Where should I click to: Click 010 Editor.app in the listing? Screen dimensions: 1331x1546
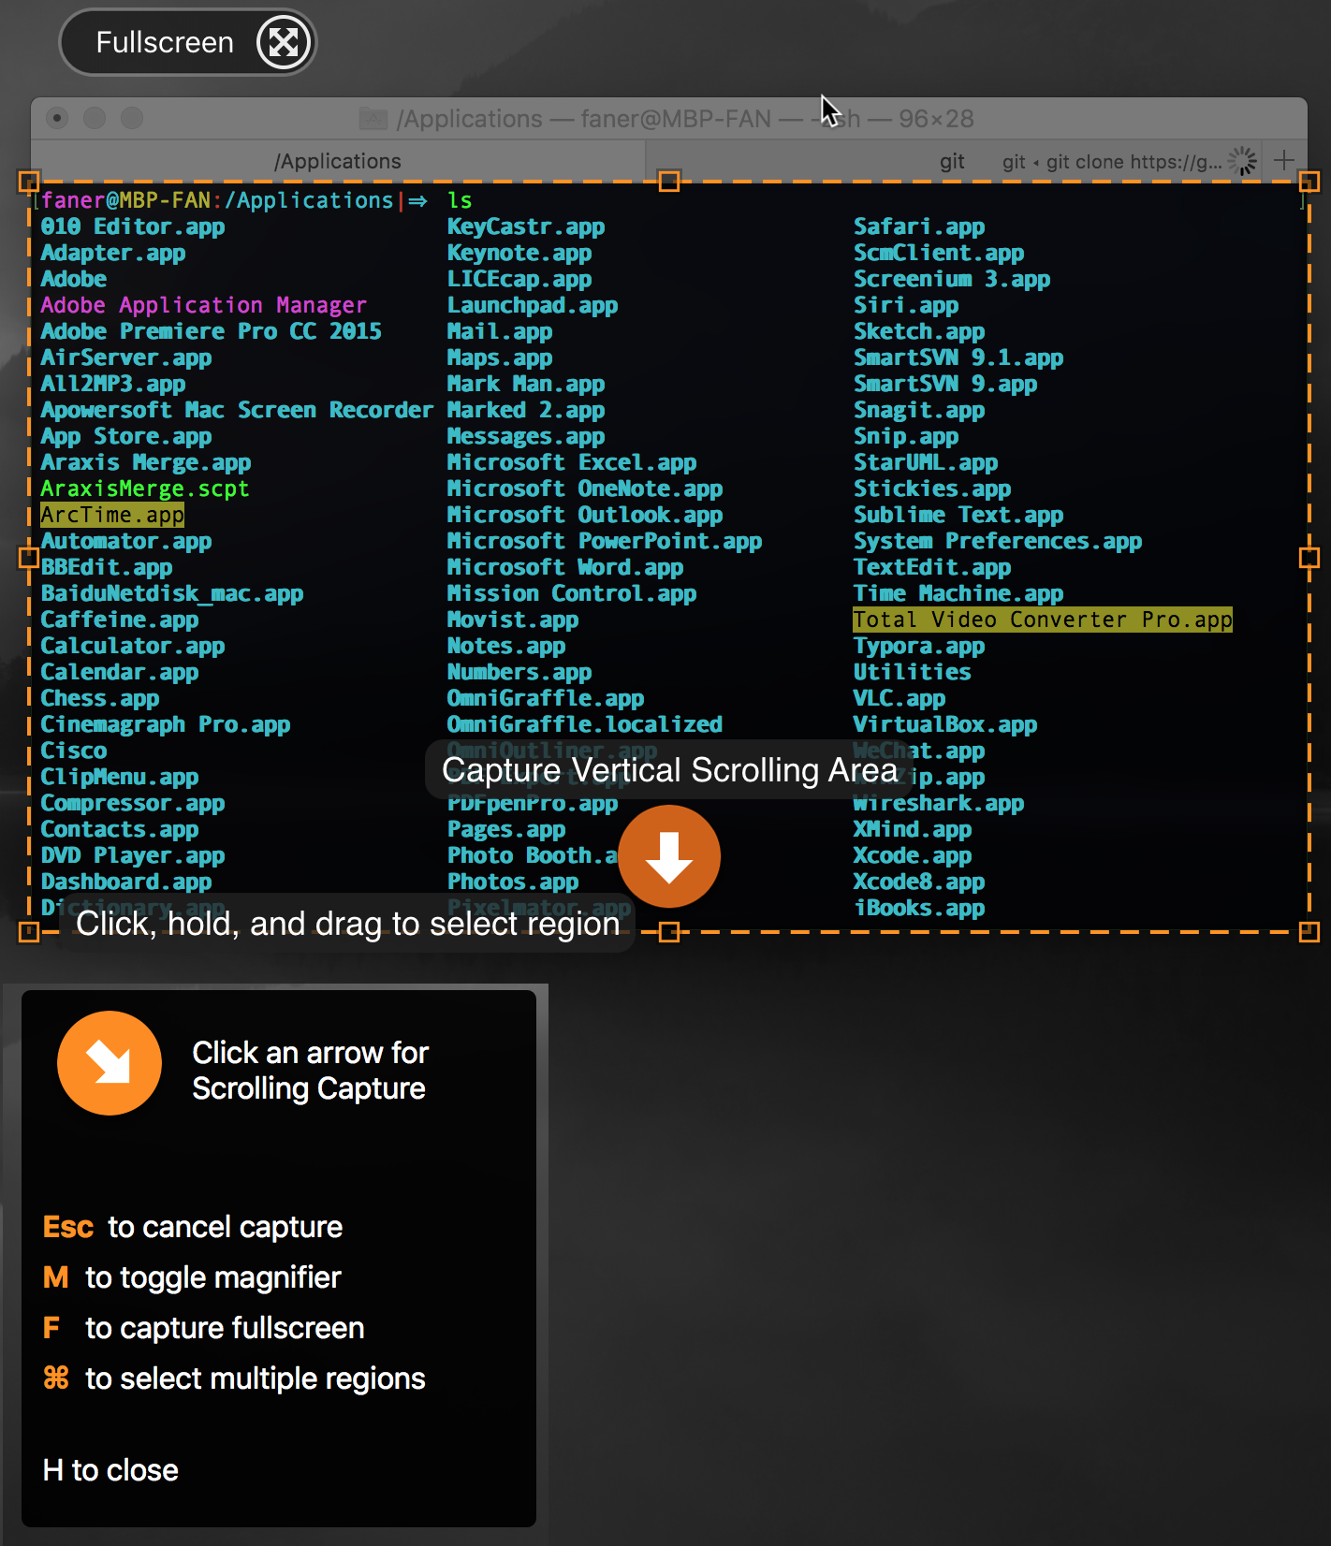pos(133,226)
